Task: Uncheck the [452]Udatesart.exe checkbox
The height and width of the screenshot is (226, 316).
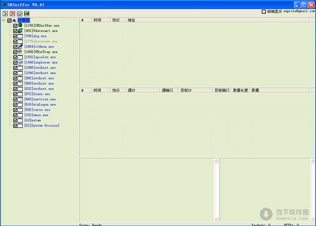Action: (x=15, y=31)
